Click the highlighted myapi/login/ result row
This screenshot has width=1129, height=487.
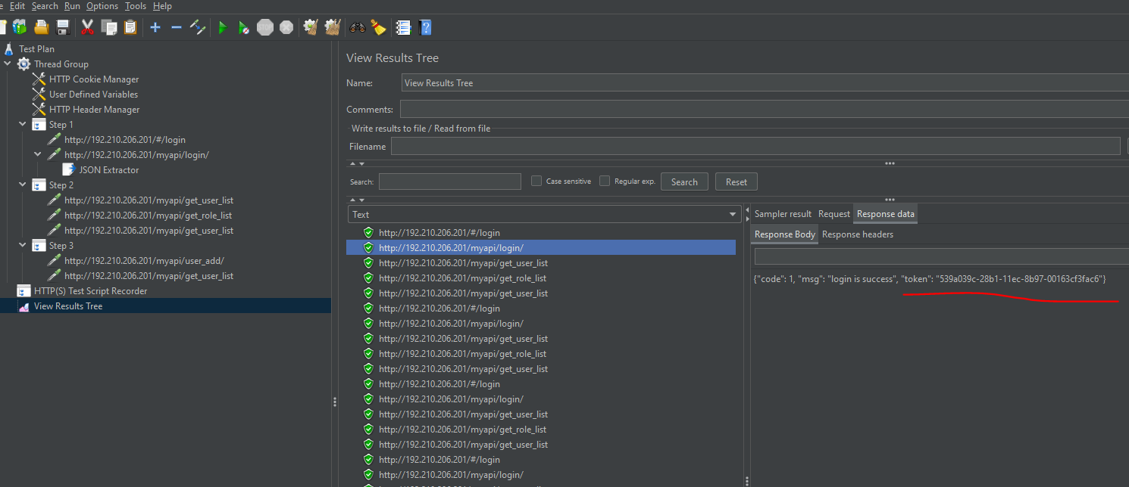point(541,247)
